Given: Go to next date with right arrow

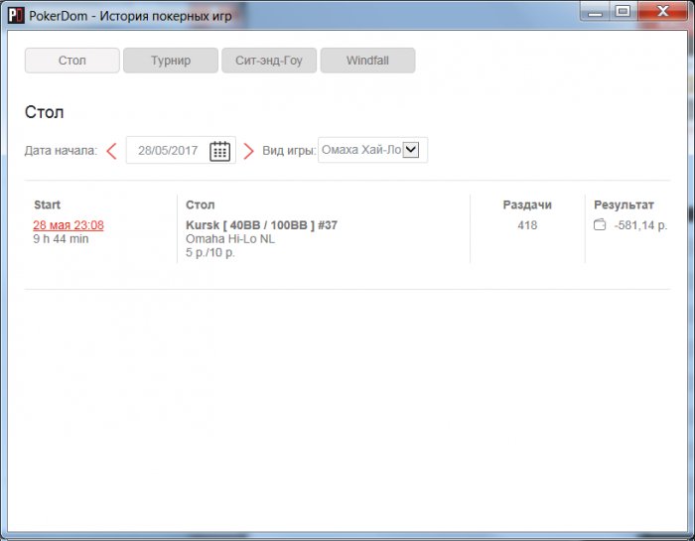Looking at the screenshot, I should coord(248,151).
